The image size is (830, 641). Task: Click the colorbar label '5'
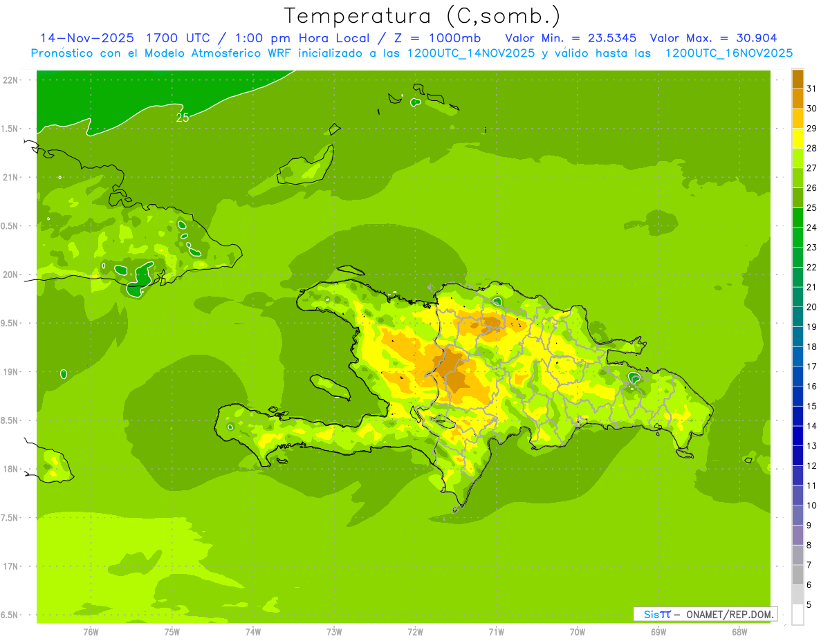click(x=809, y=605)
